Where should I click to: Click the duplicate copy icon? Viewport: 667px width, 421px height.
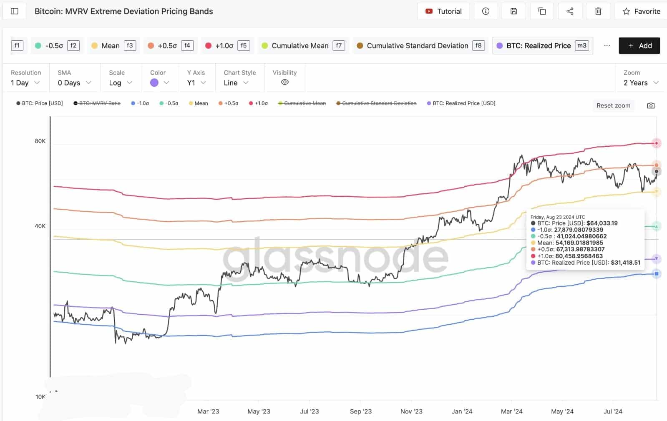[542, 11]
